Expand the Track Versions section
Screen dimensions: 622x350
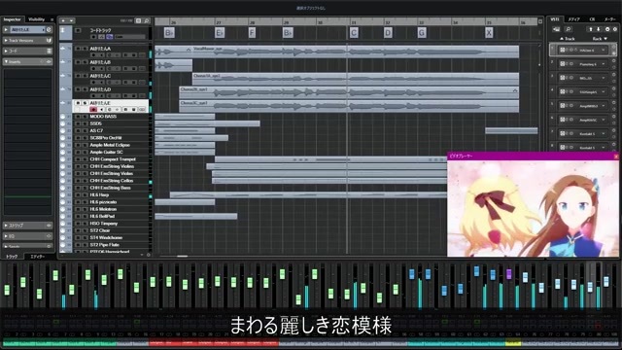(7, 41)
